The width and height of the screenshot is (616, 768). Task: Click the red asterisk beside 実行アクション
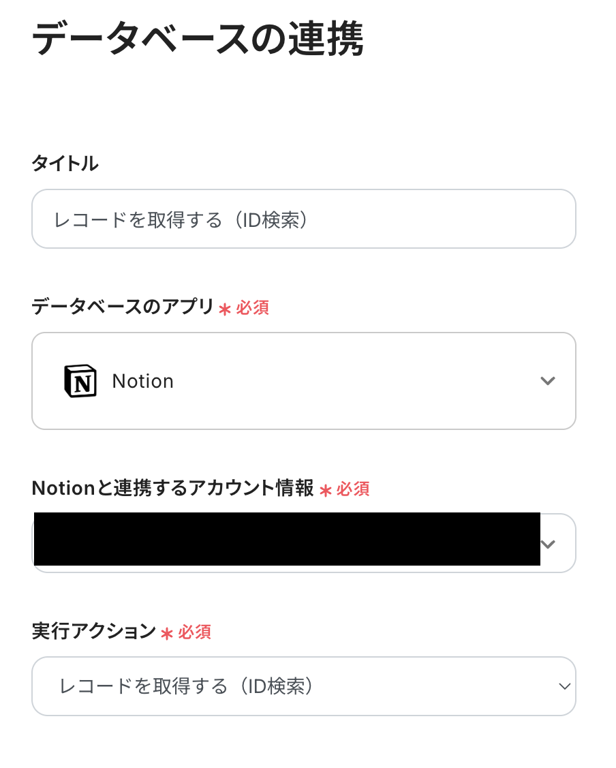point(167,634)
